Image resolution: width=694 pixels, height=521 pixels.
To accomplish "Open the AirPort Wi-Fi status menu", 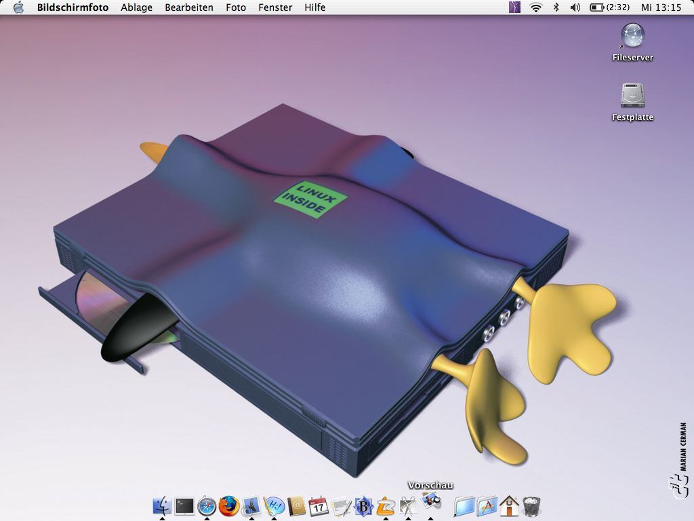I will pyautogui.click(x=536, y=7).
